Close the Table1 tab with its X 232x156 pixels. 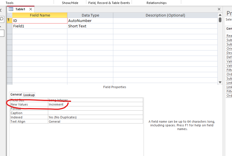tap(31, 9)
